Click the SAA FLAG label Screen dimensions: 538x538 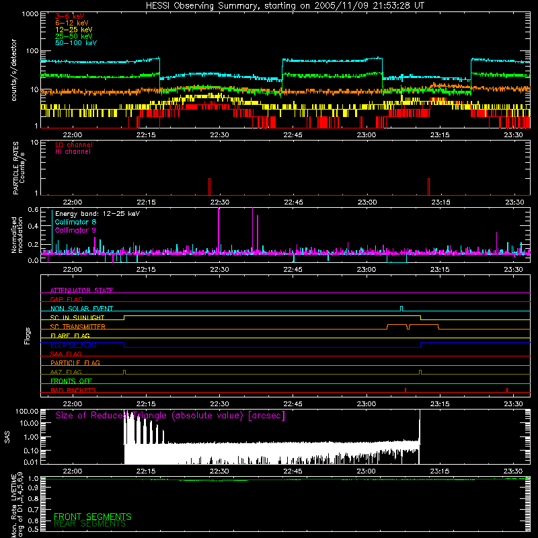[66, 354]
